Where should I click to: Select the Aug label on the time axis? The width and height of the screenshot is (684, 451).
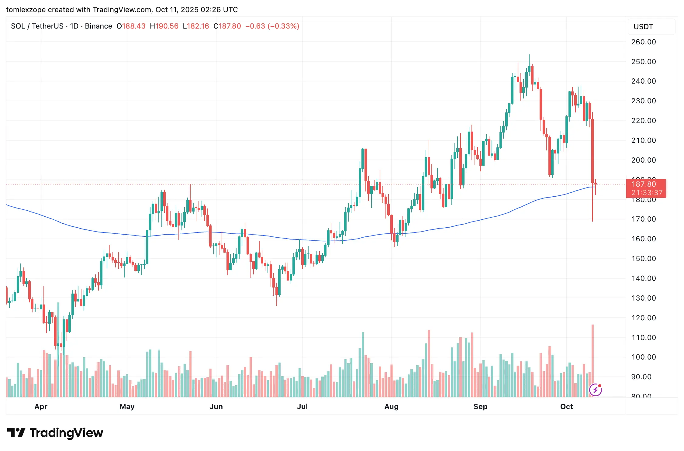pyautogui.click(x=391, y=407)
